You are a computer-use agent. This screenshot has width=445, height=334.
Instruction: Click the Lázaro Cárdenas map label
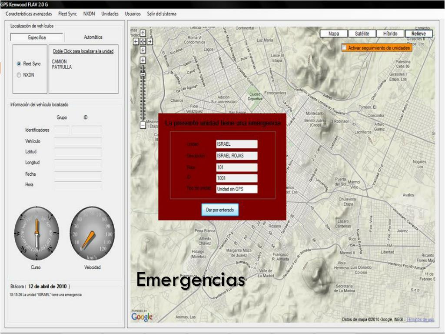point(343,224)
